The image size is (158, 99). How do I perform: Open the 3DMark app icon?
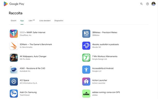14,46
